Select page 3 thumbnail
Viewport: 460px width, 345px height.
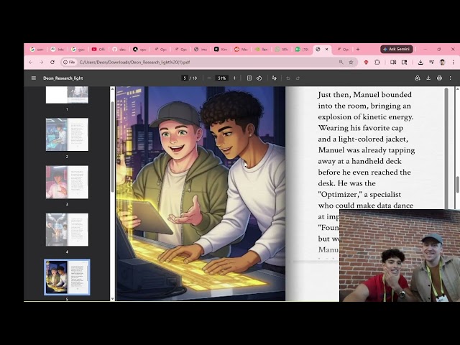[67, 182]
